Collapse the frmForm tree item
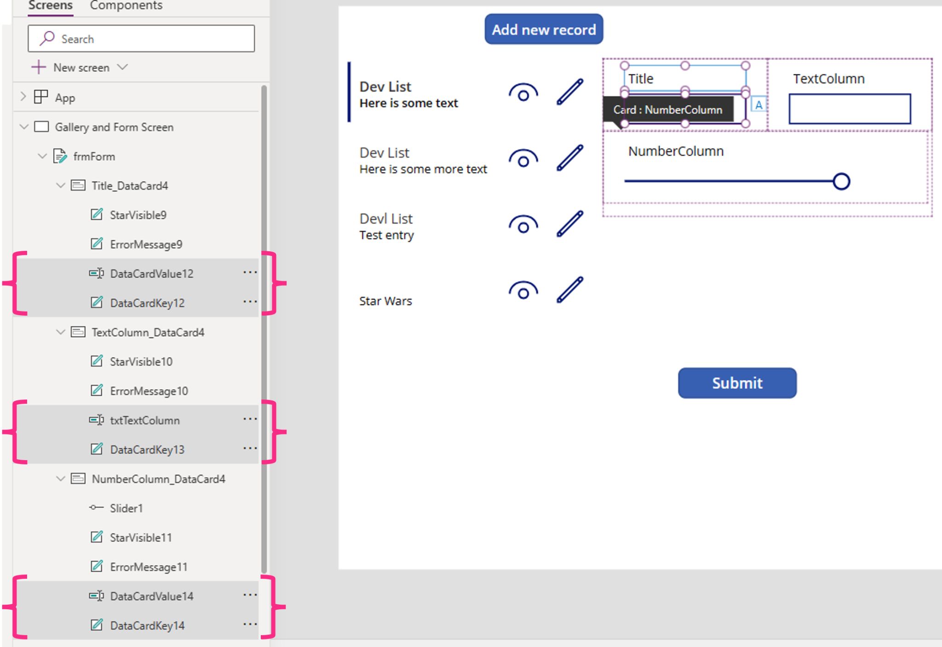Image resolution: width=942 pixels, height=647 pixels. [x=43, y=156]
